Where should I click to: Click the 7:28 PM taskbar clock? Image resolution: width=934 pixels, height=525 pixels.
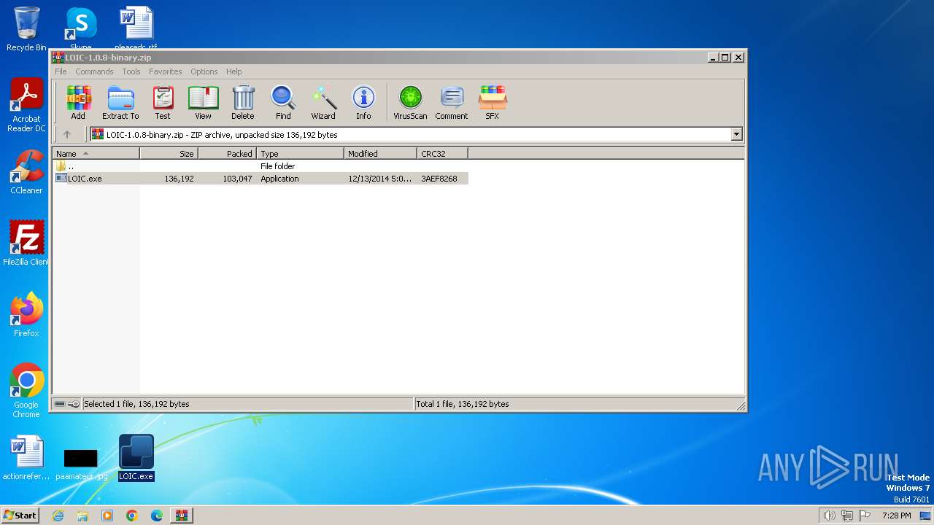click(896, 516)
